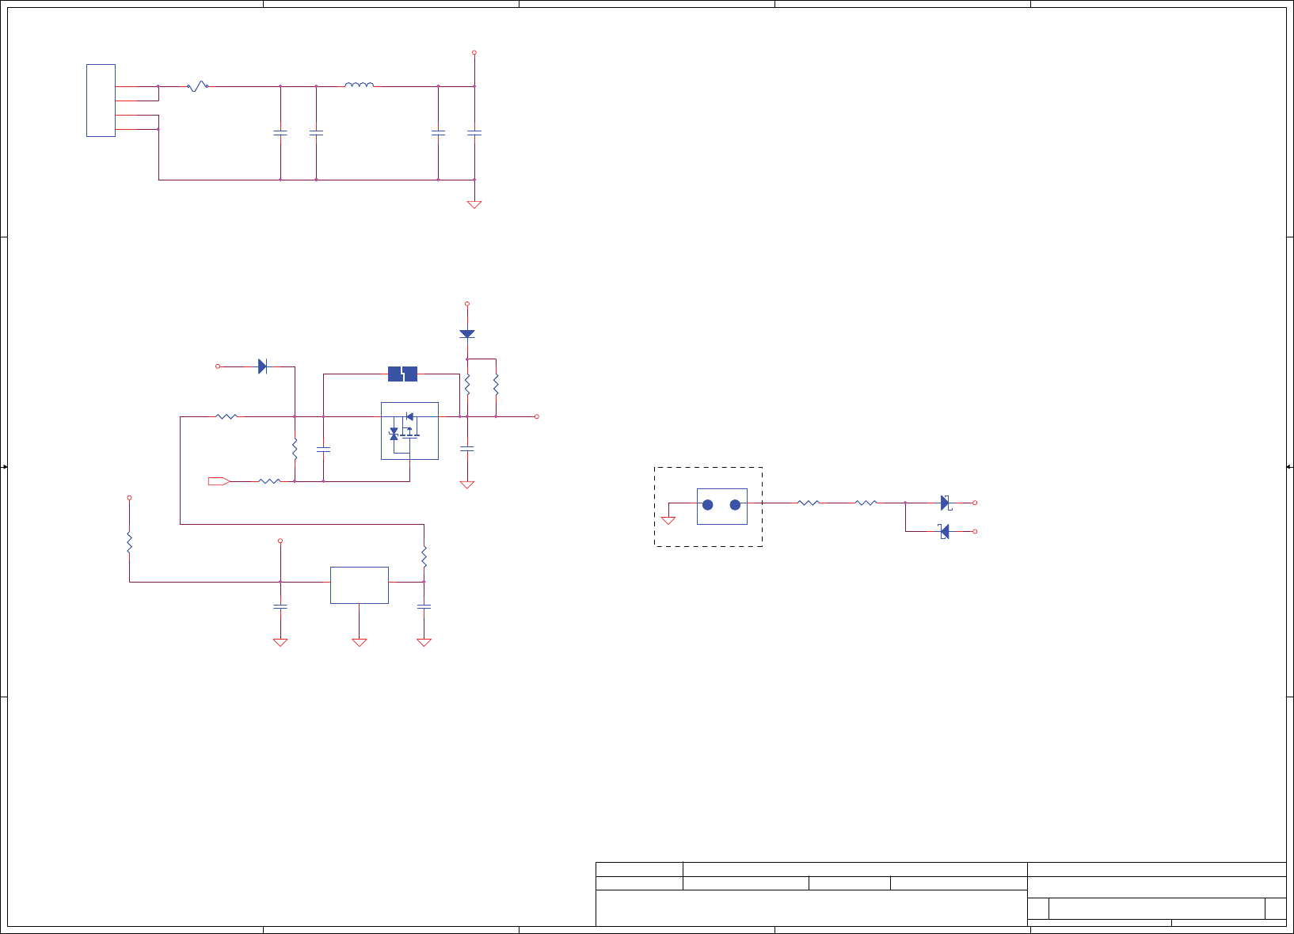
Task: Select horizontal resistor on MOSFET input line
Action: 226,416
